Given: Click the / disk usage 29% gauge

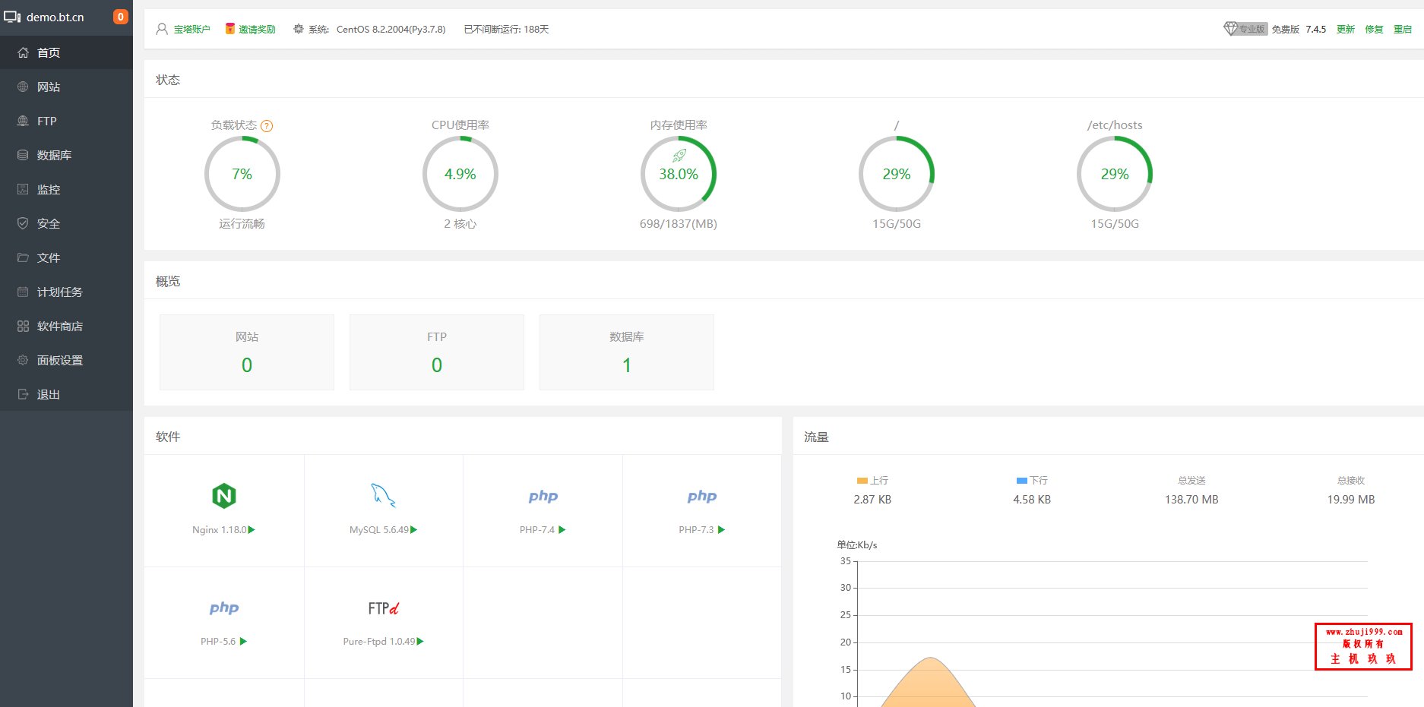Looking at the screenshot, I should (x=897, y=174).
